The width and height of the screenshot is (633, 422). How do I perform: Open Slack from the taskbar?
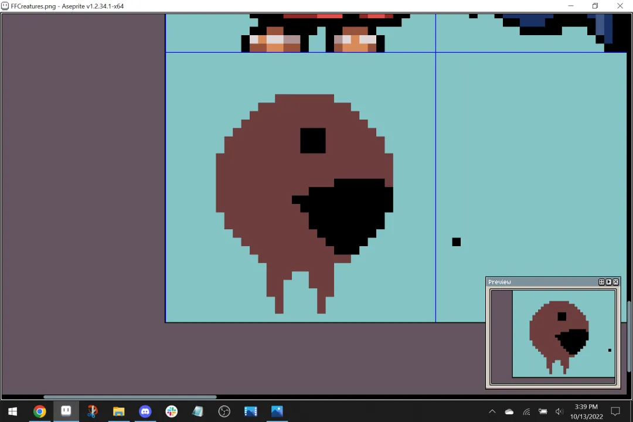[x=171, y=411]
